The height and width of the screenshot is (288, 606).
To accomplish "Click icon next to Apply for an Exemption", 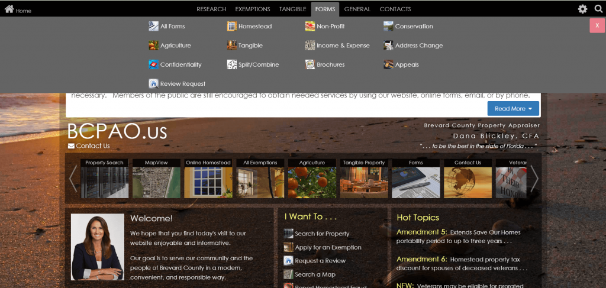I will 288,247.
